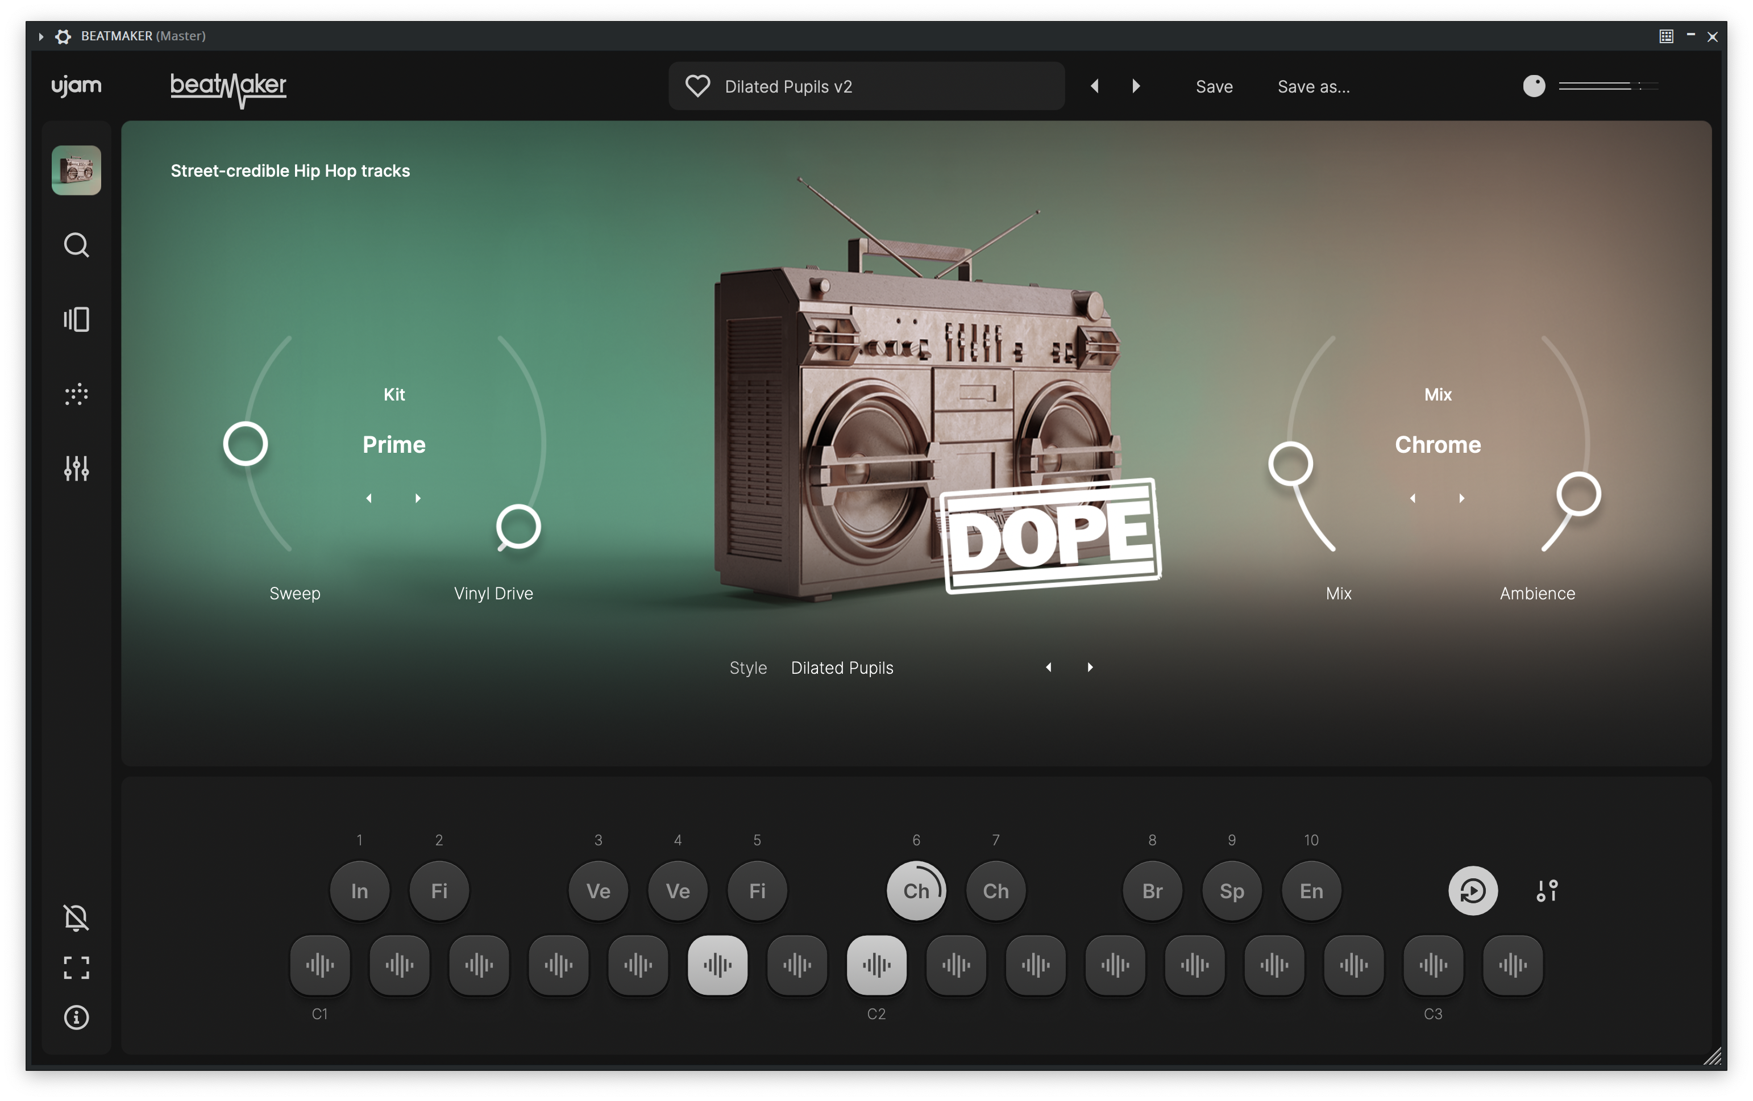Expand the title bar menu triangle
Image resolution: width=1753 pixels, height=1101 pixels.
41,36
